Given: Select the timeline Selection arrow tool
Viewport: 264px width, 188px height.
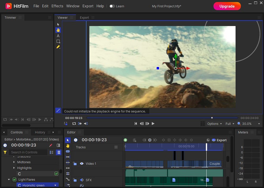Looking at the screenshot, I should 68,140.
